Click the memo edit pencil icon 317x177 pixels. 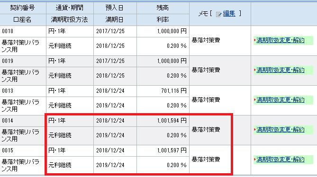(x=218, y=14)
